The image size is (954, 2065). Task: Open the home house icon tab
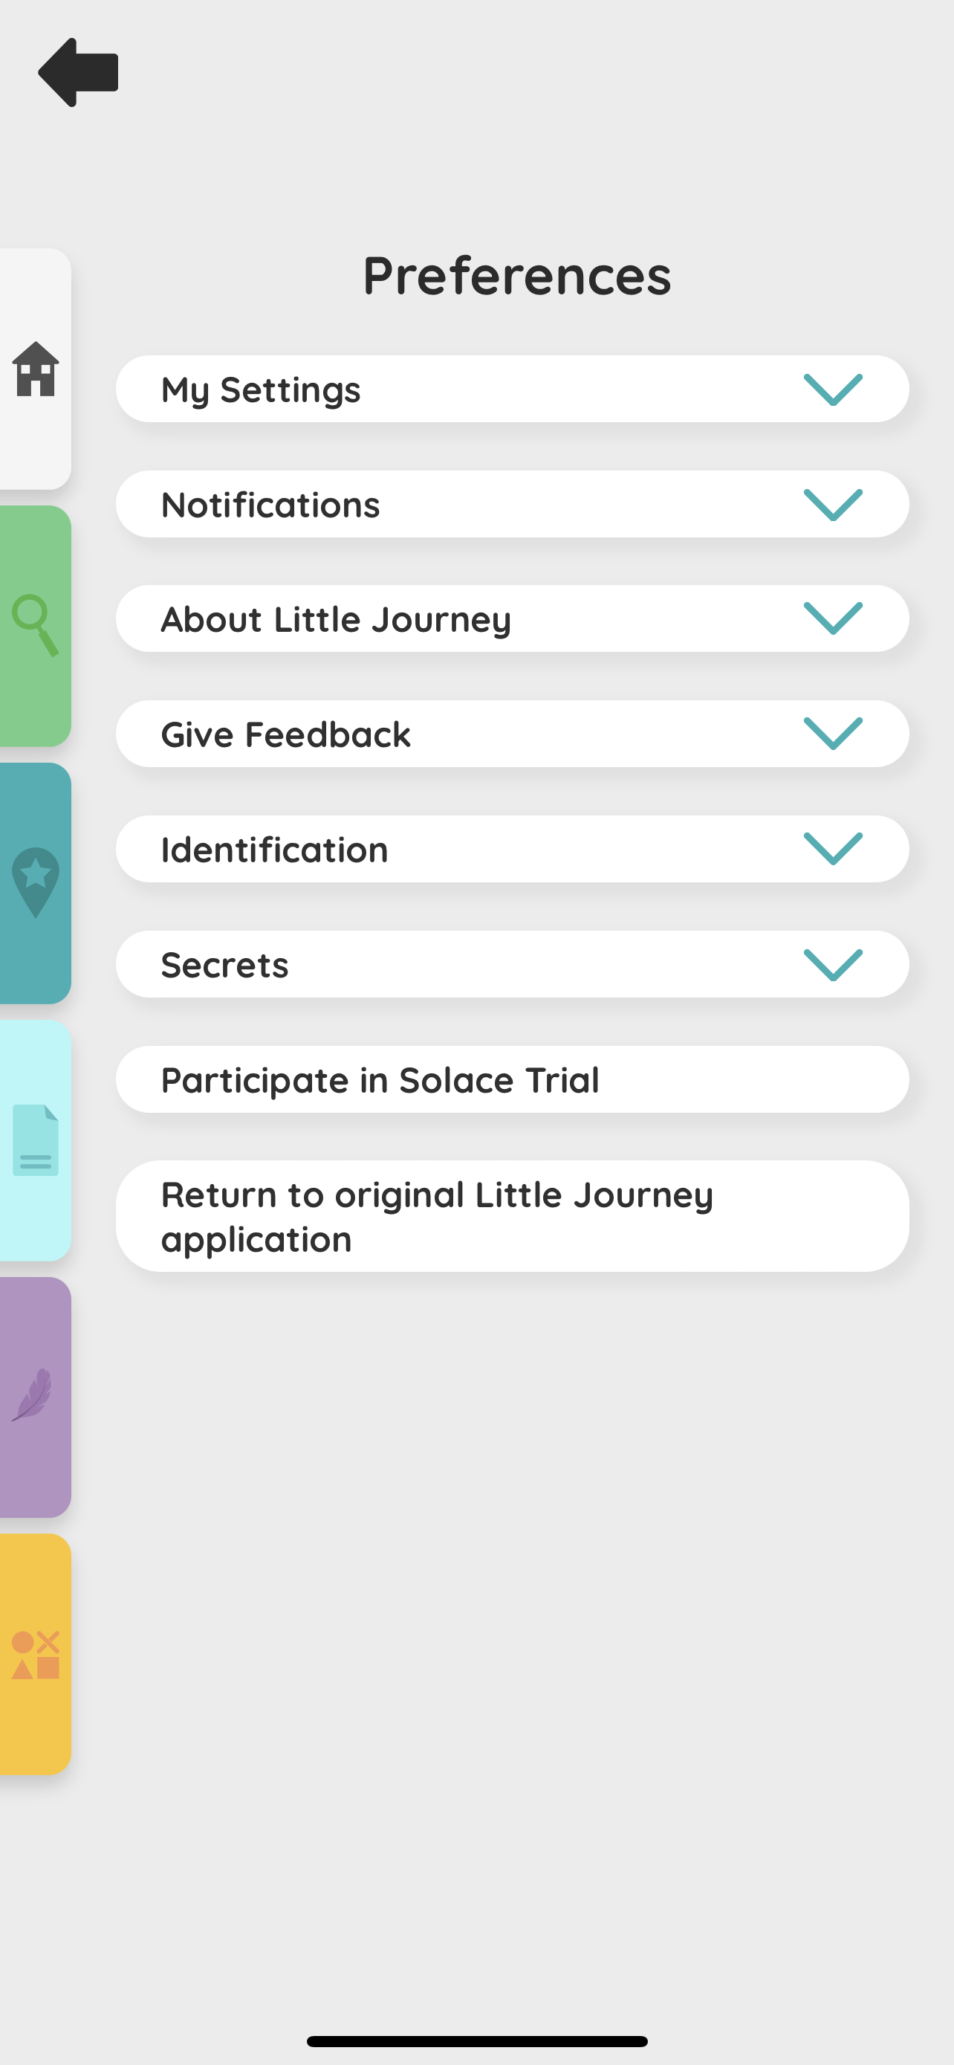[35, 369]
